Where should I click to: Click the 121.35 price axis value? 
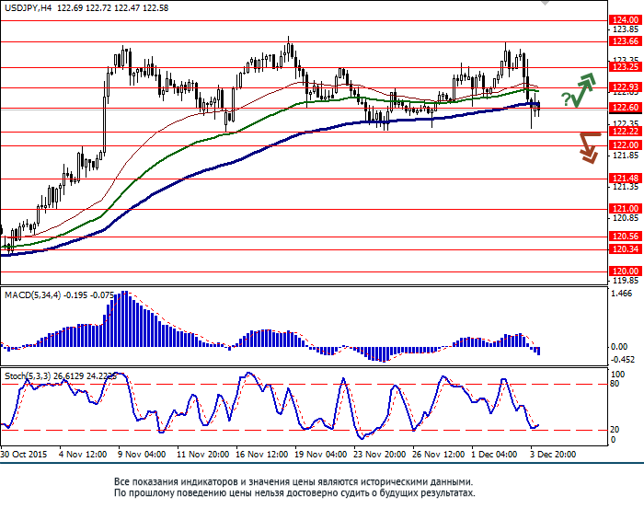(x=626, y=188)
